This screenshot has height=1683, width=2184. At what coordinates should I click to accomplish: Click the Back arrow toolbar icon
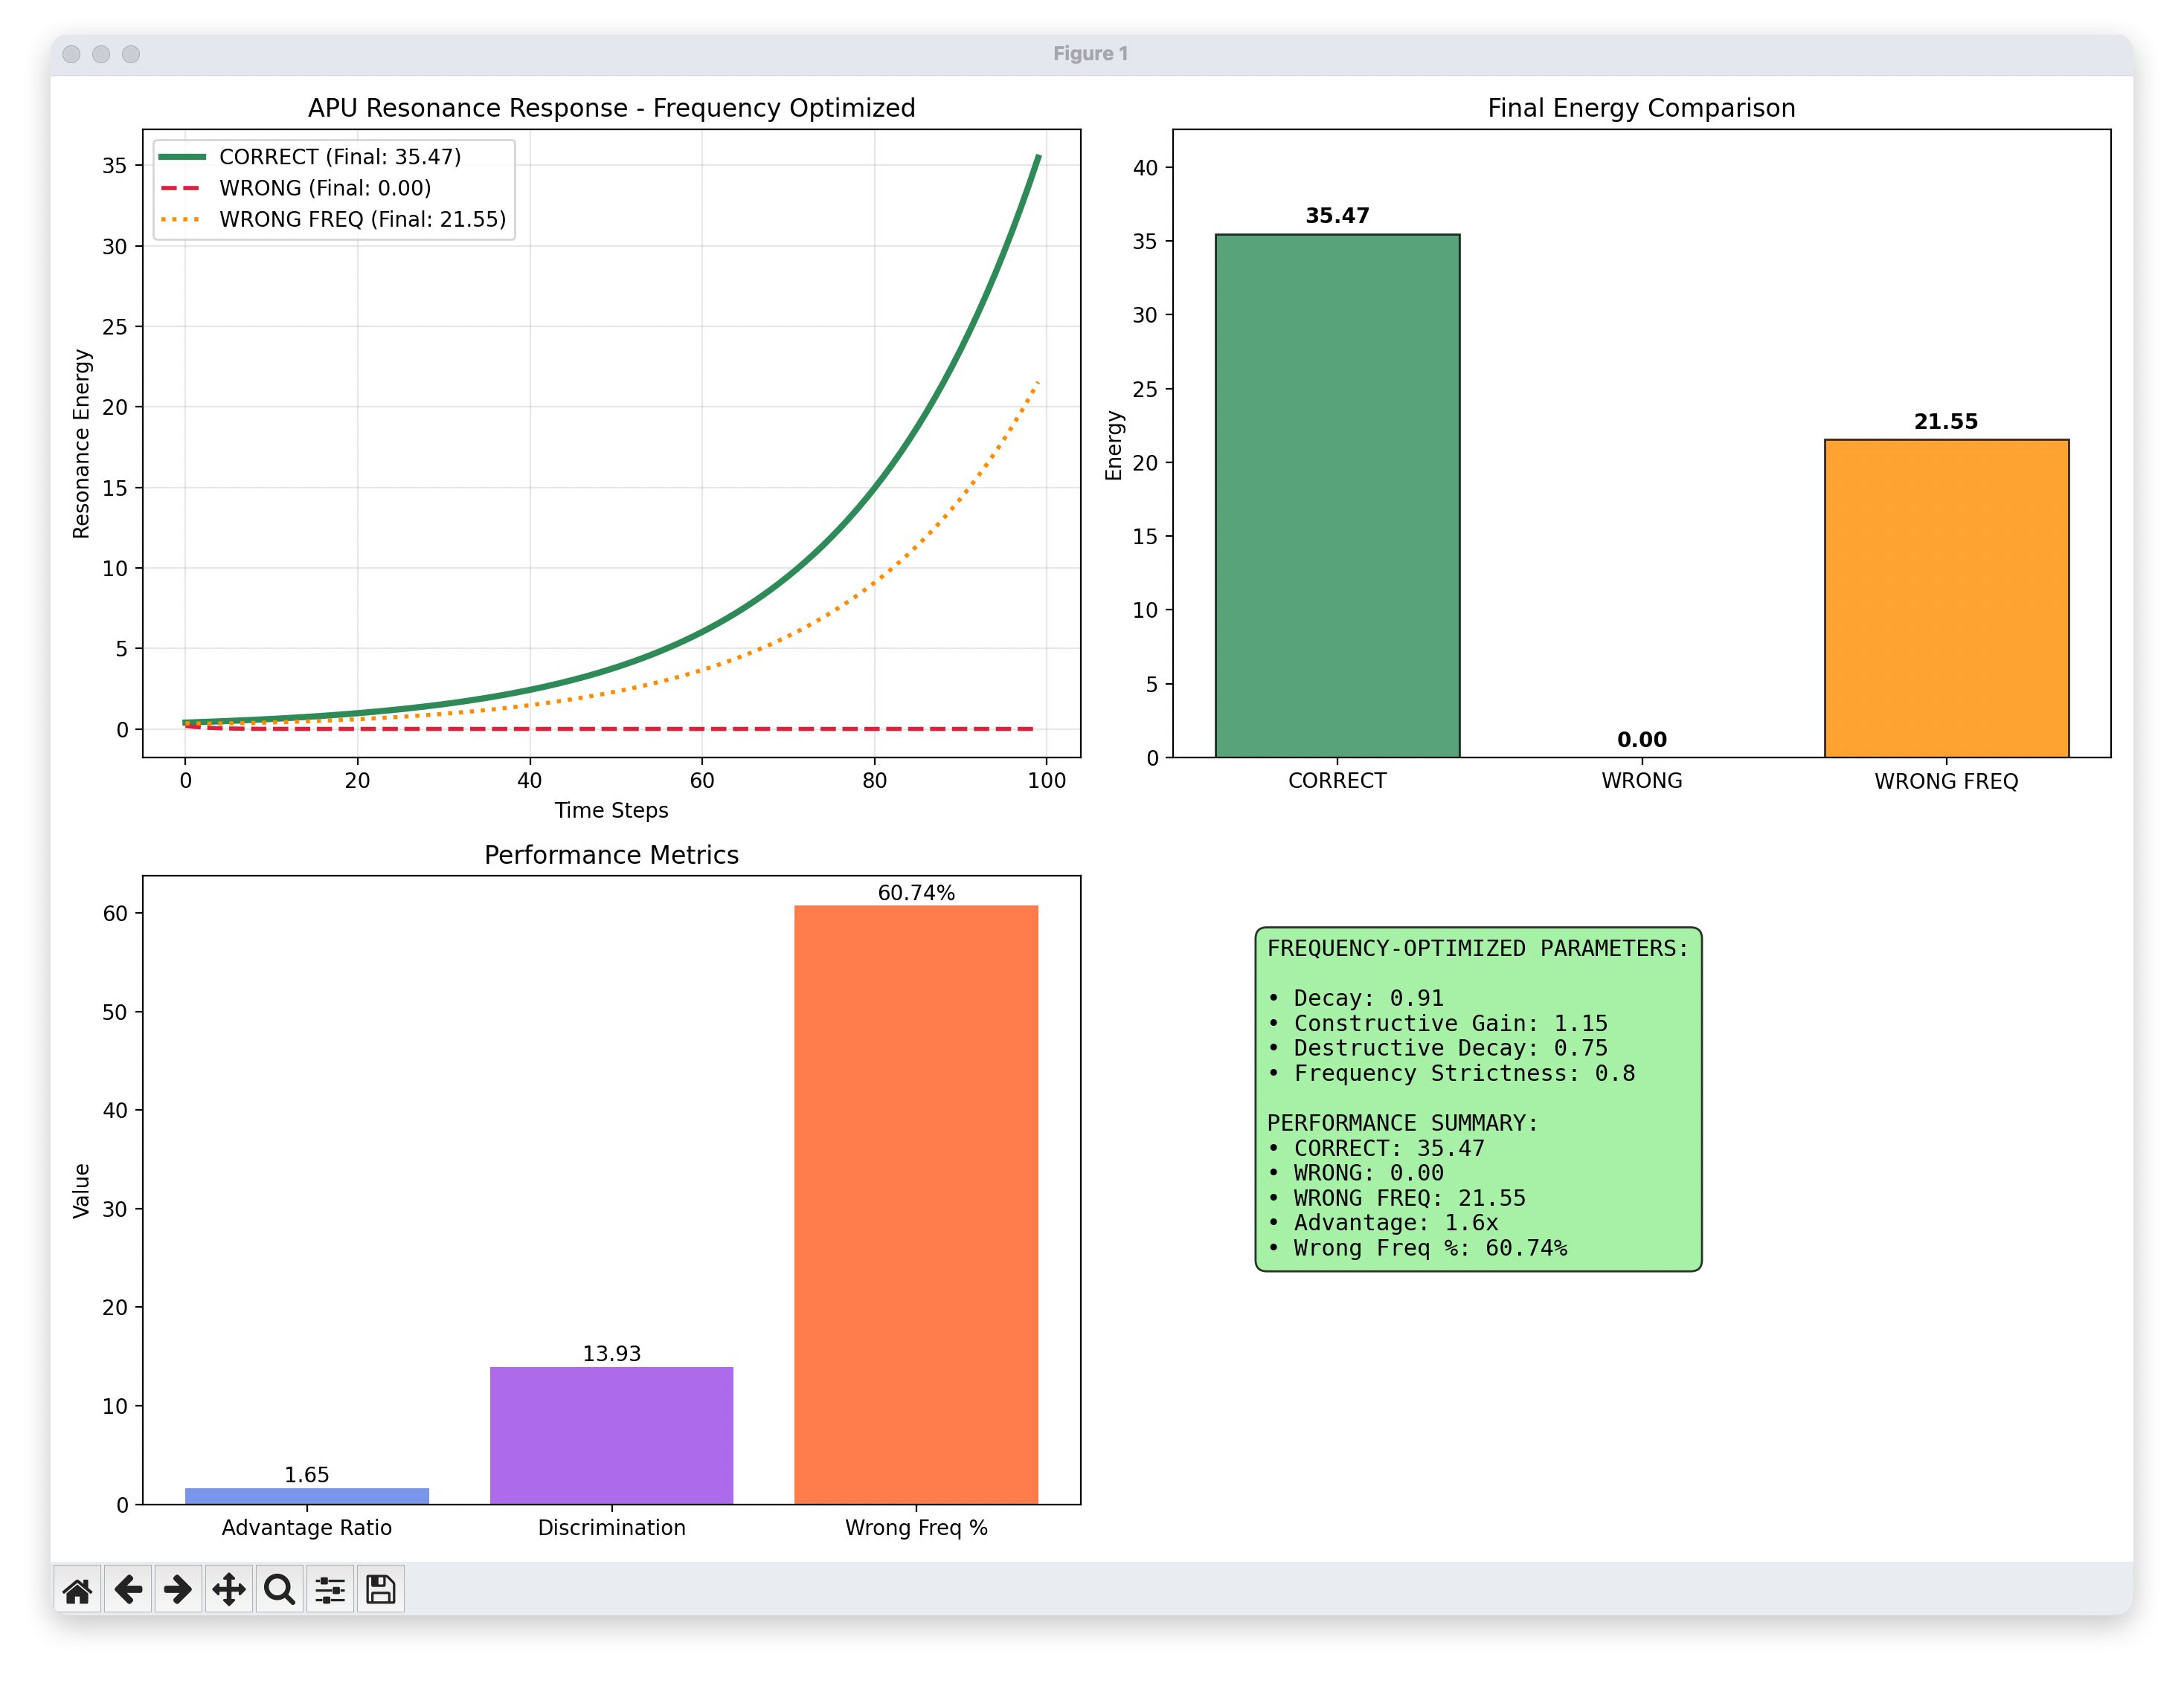[128, 1589]
